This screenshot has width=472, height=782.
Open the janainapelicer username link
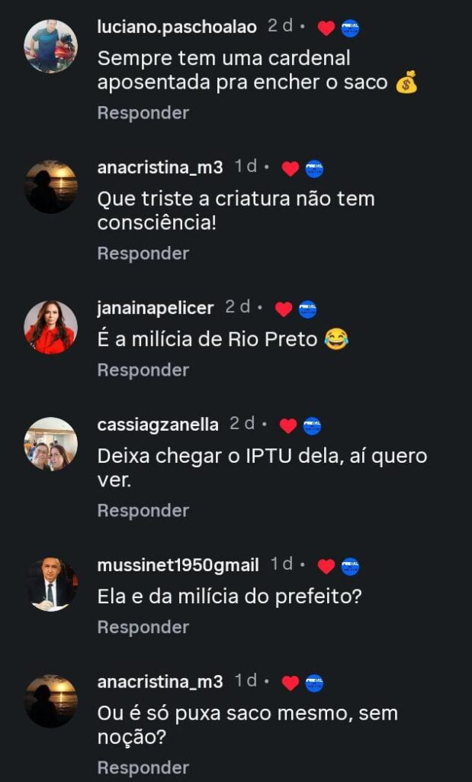tap(156, 308)
